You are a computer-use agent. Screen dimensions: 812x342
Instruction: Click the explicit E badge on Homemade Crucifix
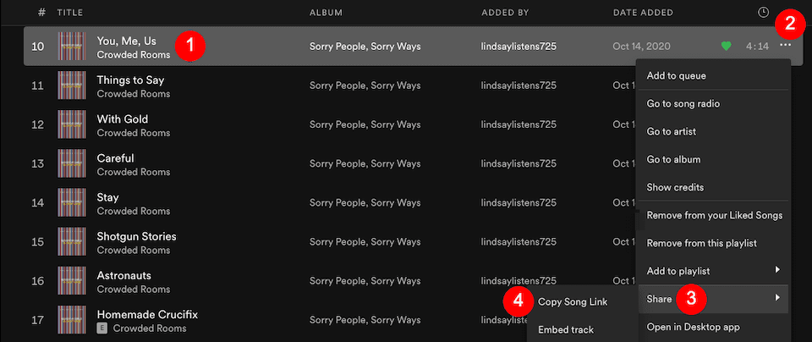point(102,328)
